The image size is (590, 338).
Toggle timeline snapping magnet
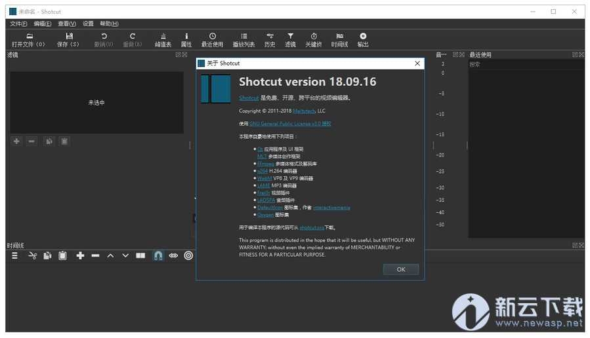click(158, 255)
